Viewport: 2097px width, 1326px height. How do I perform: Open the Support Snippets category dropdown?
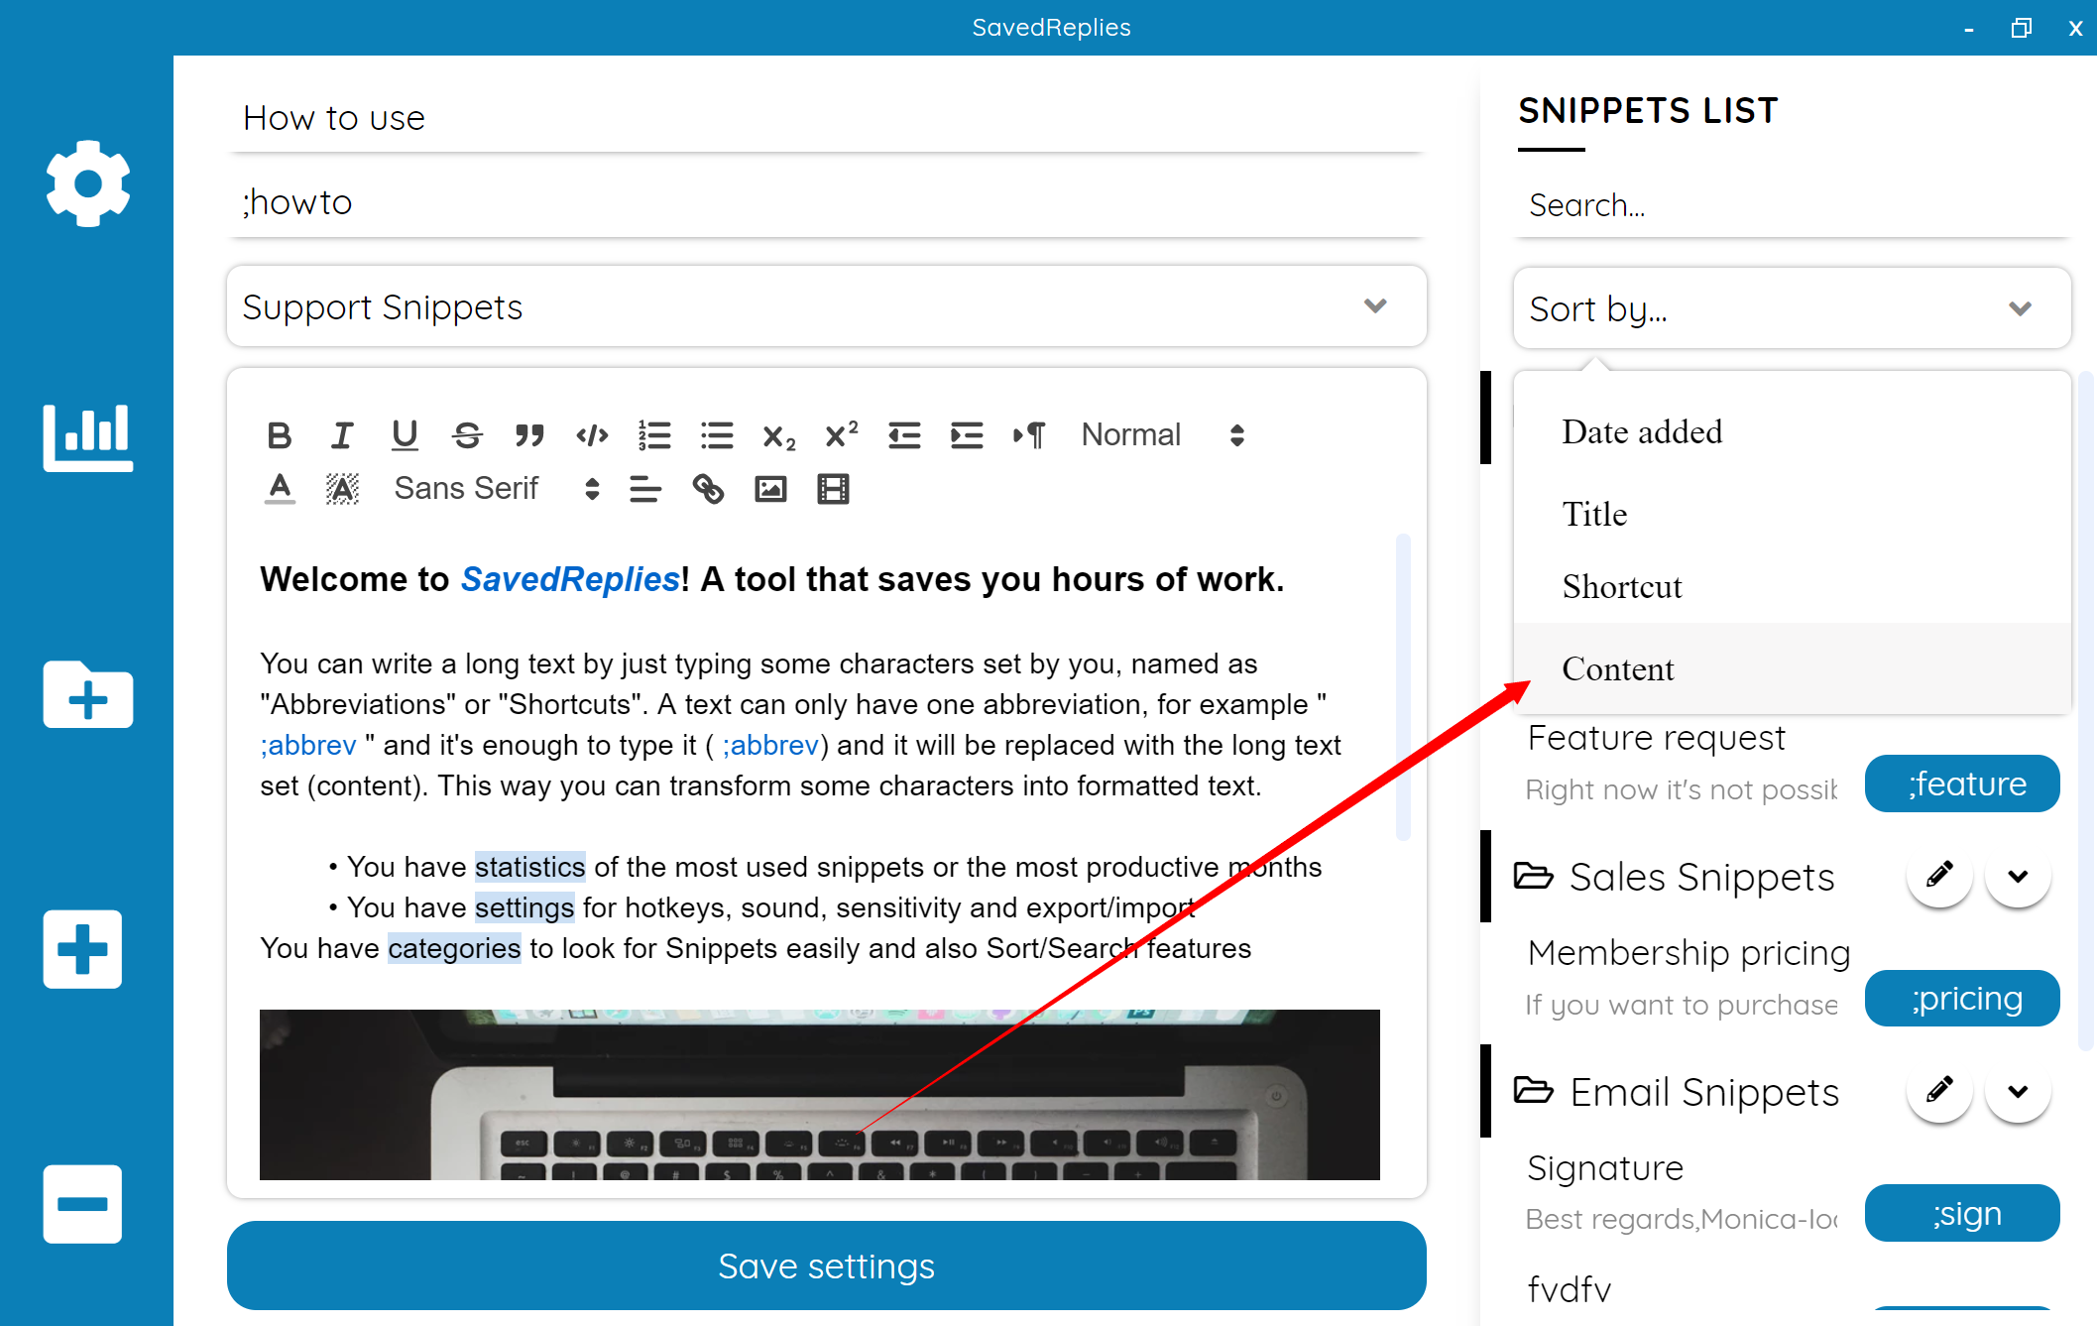pos(827,306)
